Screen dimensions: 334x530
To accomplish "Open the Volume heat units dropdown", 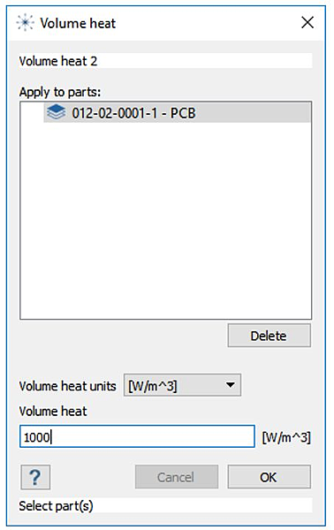I will (182, 385).
